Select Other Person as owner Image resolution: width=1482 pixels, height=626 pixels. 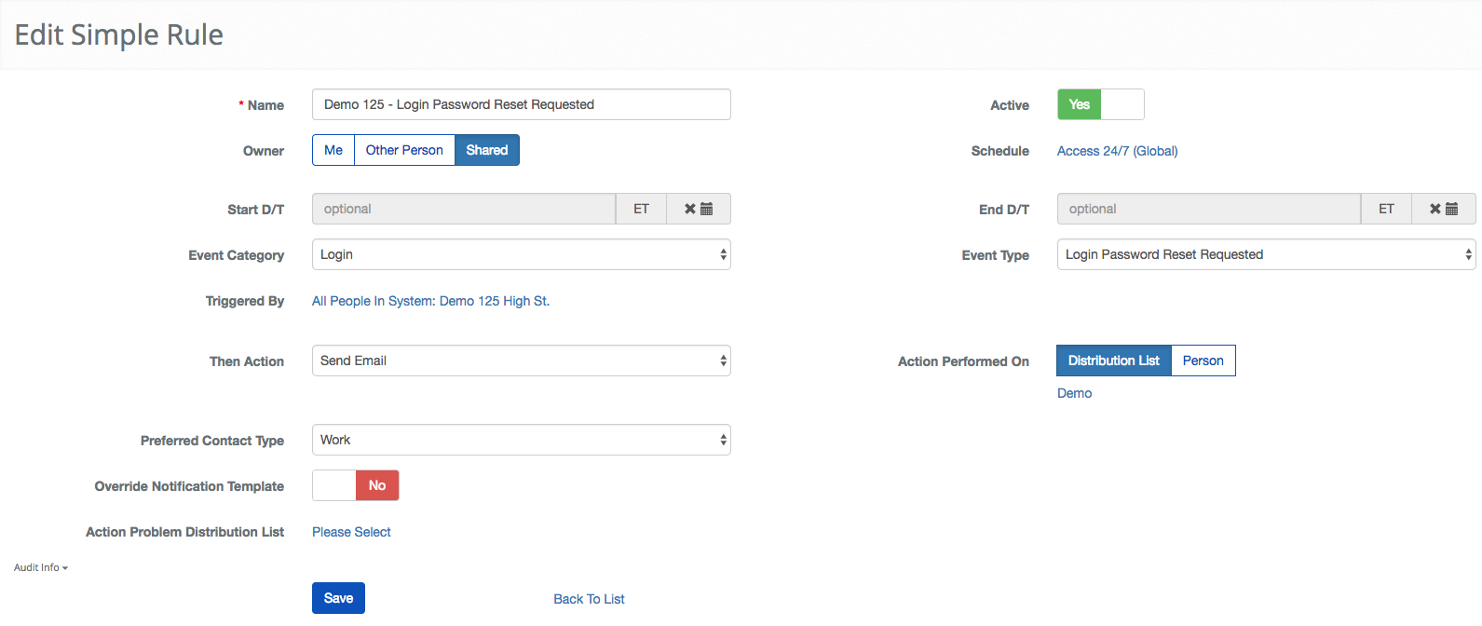[404, 150]
